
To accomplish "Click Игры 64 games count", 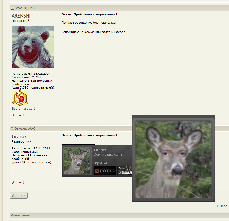I will (100, 163).
